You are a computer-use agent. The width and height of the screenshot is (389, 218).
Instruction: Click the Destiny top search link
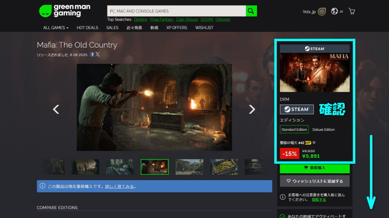[x=141, y=19]
